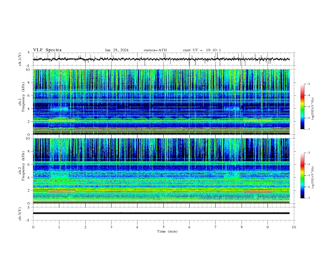Click the "station=ATH" header label

point(155,50)
